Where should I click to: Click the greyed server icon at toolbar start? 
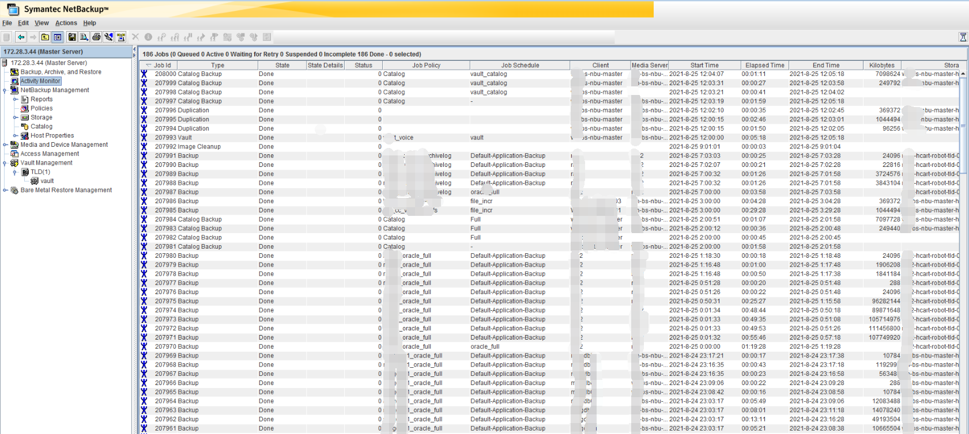click(x=7, y=37)
